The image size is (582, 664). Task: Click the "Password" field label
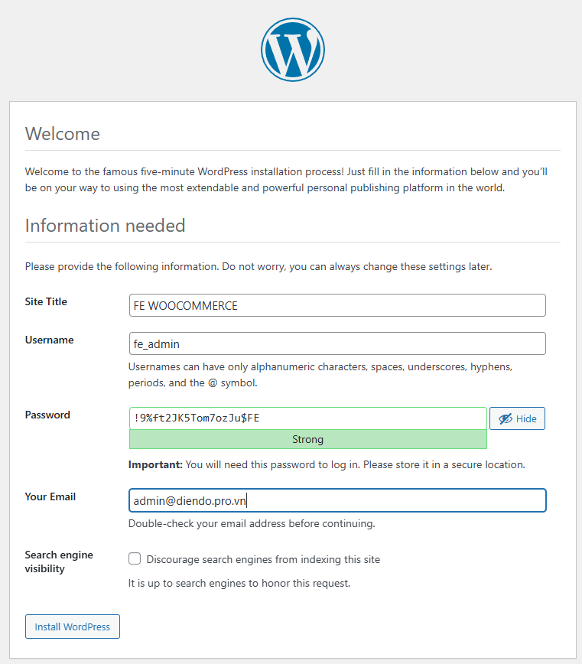pos(47,415)
